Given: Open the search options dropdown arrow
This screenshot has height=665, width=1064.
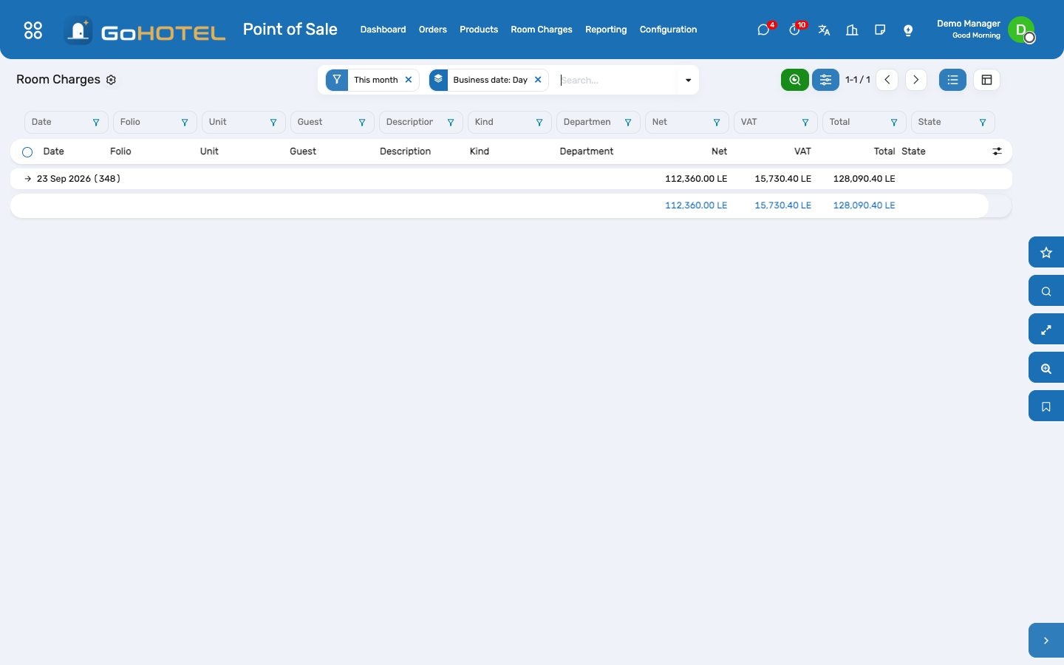Looking at the screenshot, I should pyautogui.click(x=688, y=80).
